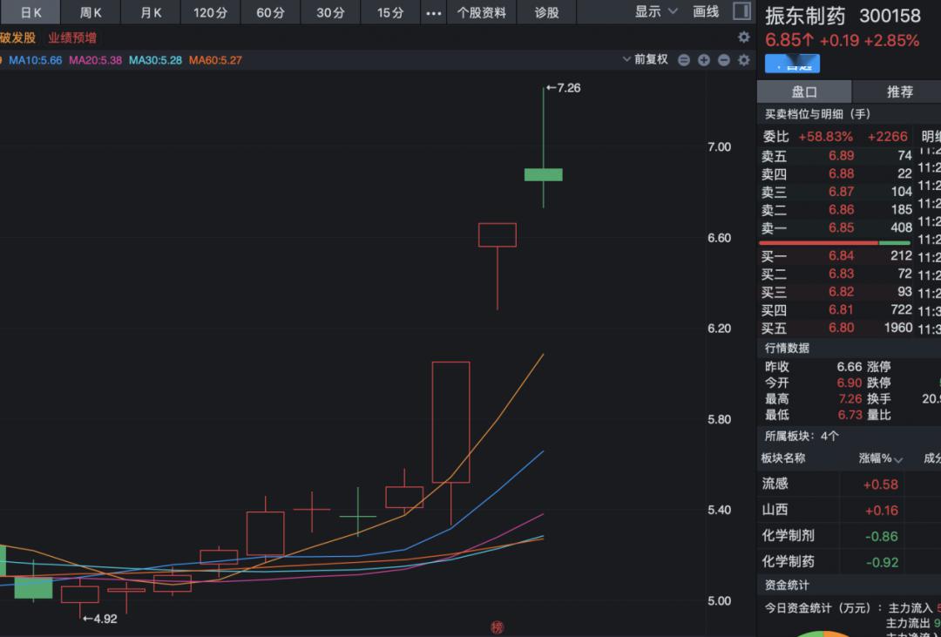Screen dimensions: 941x637
Task: Click the 业绩预增 tag
Action: click(x=72, y=37)
